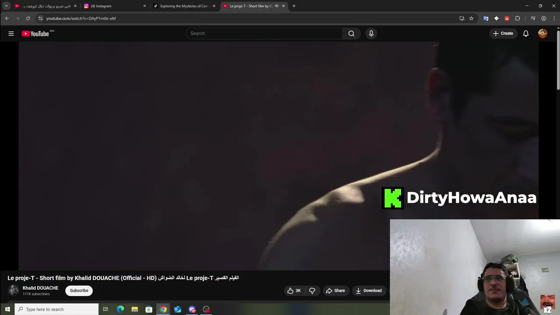This screenshot has width=560, height=315.
Task: Click the YouTube search input field
Action: tap(264, 33)
